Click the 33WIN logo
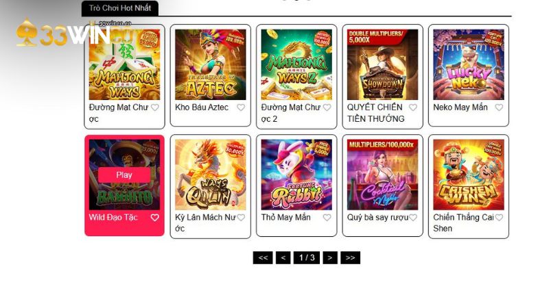 (x=63, y=33)
